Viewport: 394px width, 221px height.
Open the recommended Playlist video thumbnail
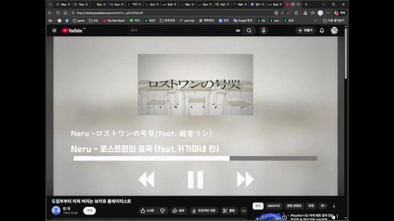[270, 217]
